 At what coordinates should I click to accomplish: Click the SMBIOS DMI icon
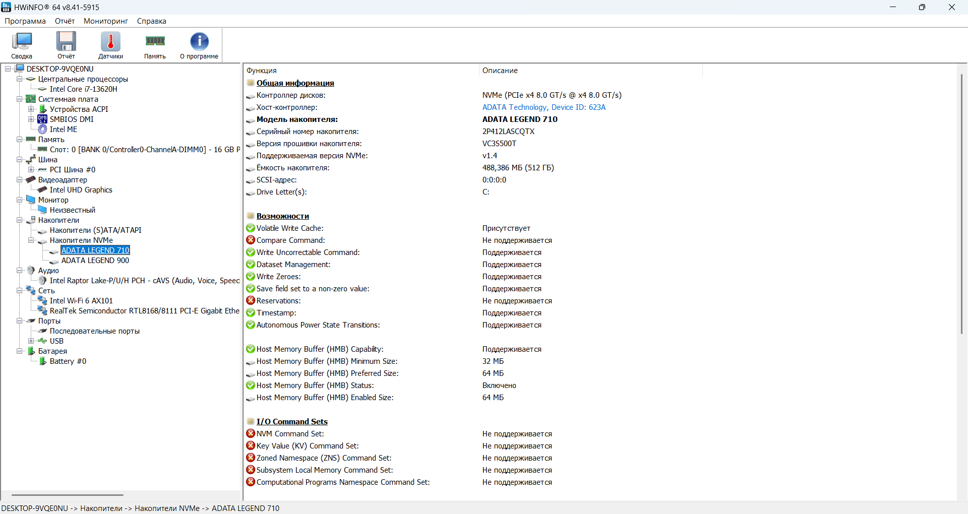click(x=42, y=119)
